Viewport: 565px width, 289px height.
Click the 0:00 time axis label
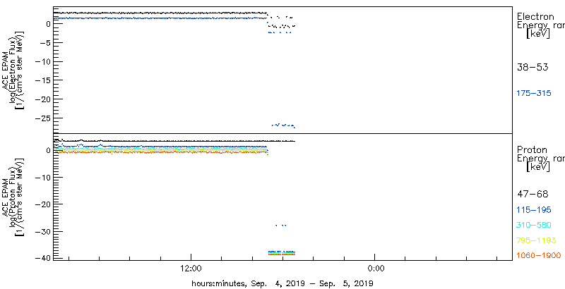pyautogui.click(x=375, y=268)
